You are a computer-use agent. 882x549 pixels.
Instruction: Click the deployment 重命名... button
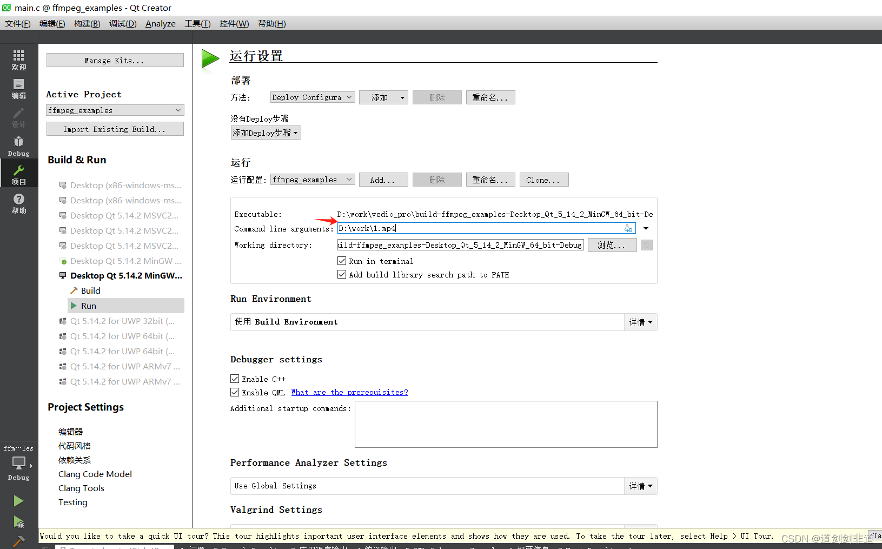pos(490,97)
